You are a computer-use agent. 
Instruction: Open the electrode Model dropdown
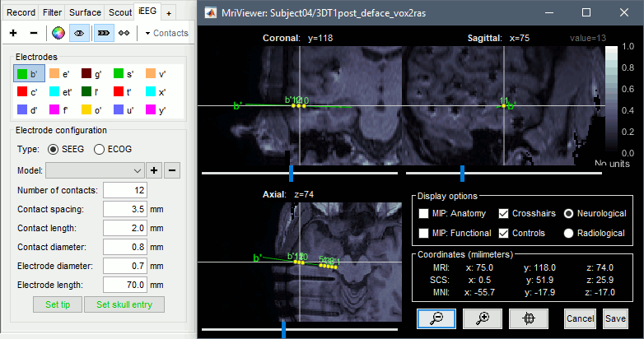pyautogui.click(x=96, y=170)
